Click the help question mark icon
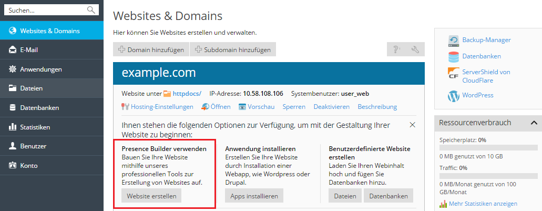Screen dimensions: 542x211 click(x=396, y=49)
